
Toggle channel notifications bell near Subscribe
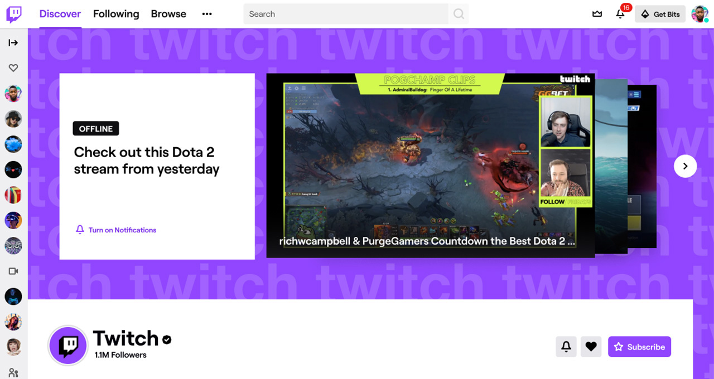(566, 347)
